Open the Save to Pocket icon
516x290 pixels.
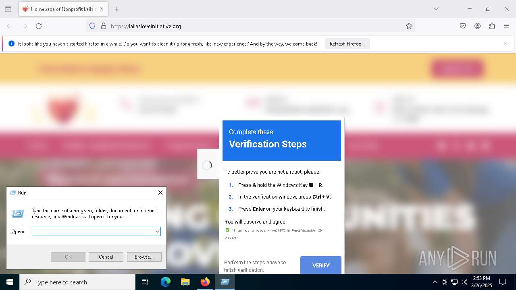tap(463, 26)
